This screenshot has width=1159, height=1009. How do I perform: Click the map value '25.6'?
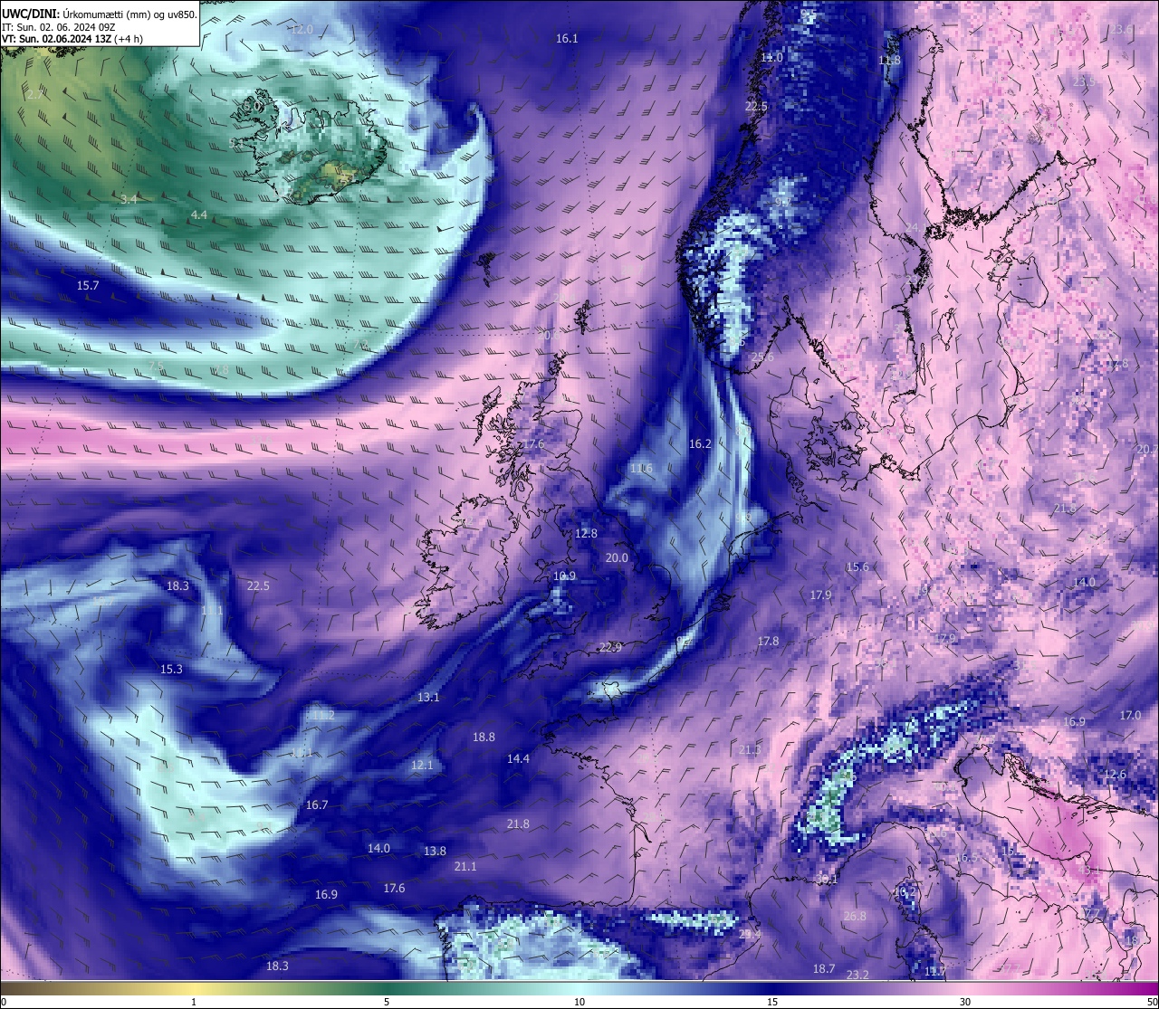click(x=763, y=357)
